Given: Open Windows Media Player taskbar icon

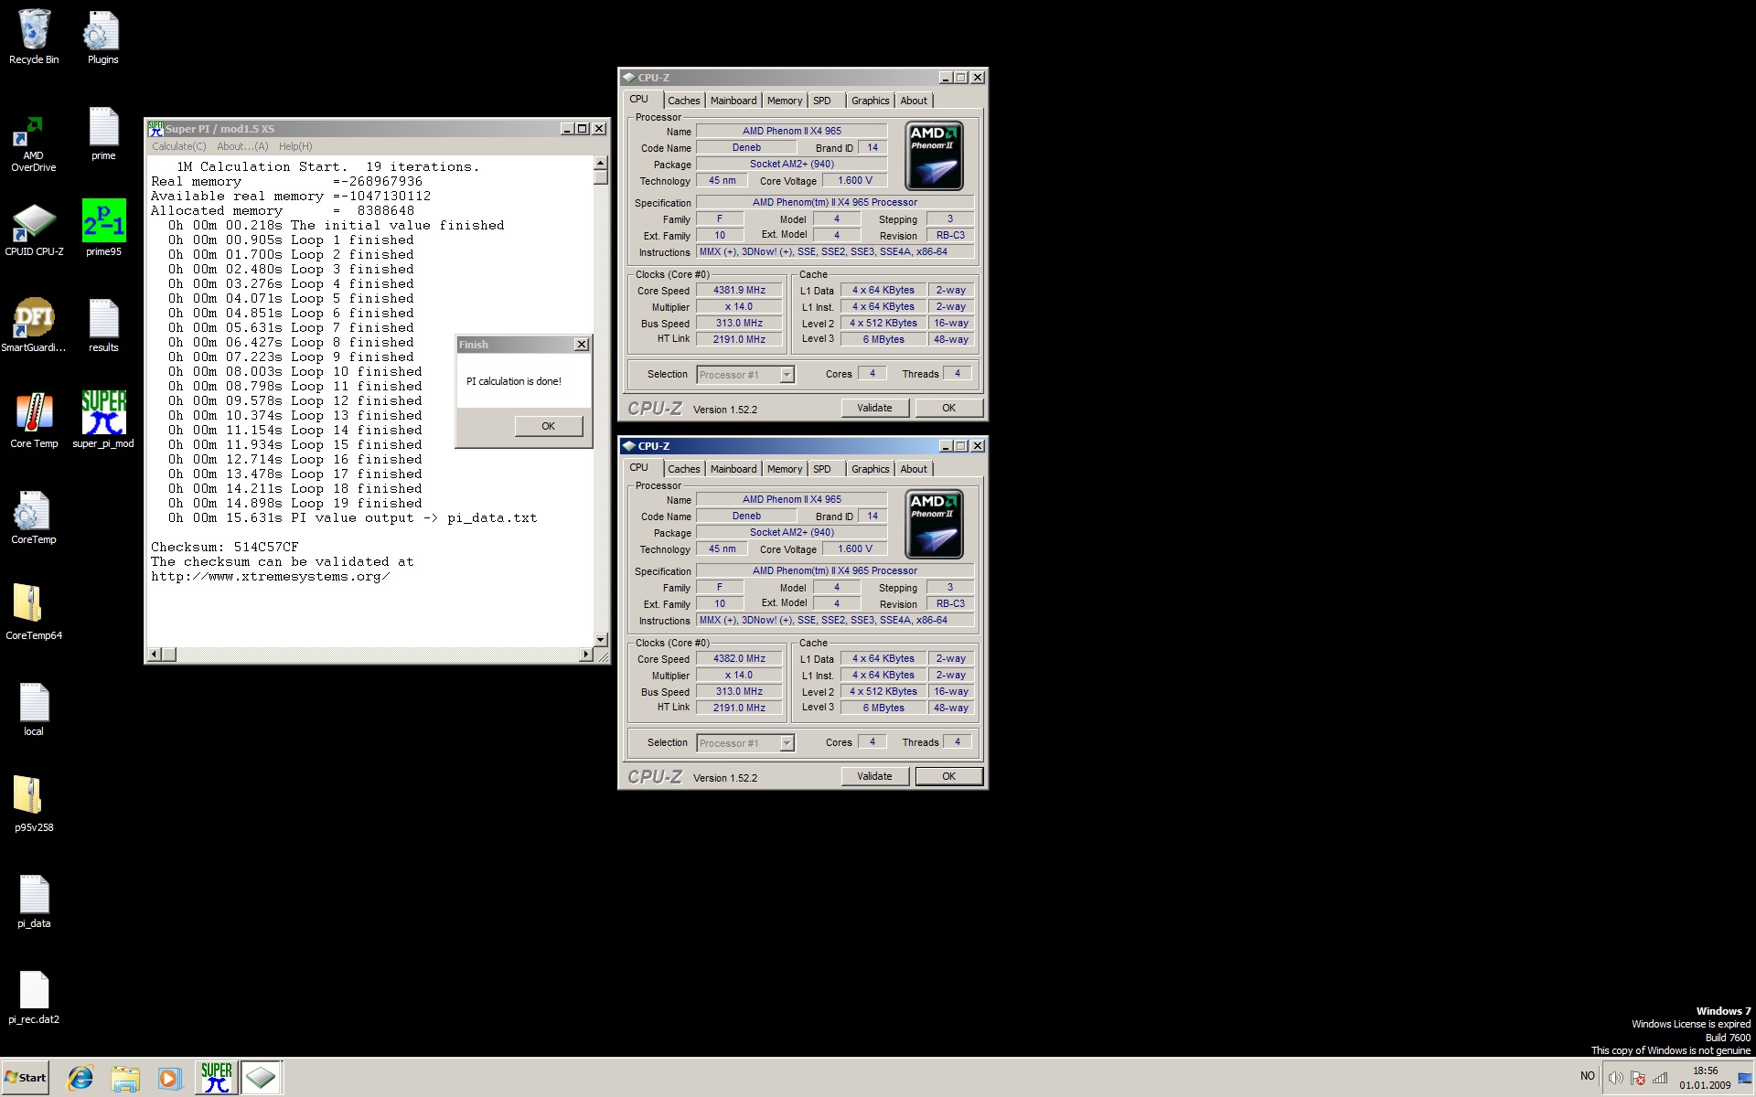Looking at the screenshot, I should (x=168, y=1078).
